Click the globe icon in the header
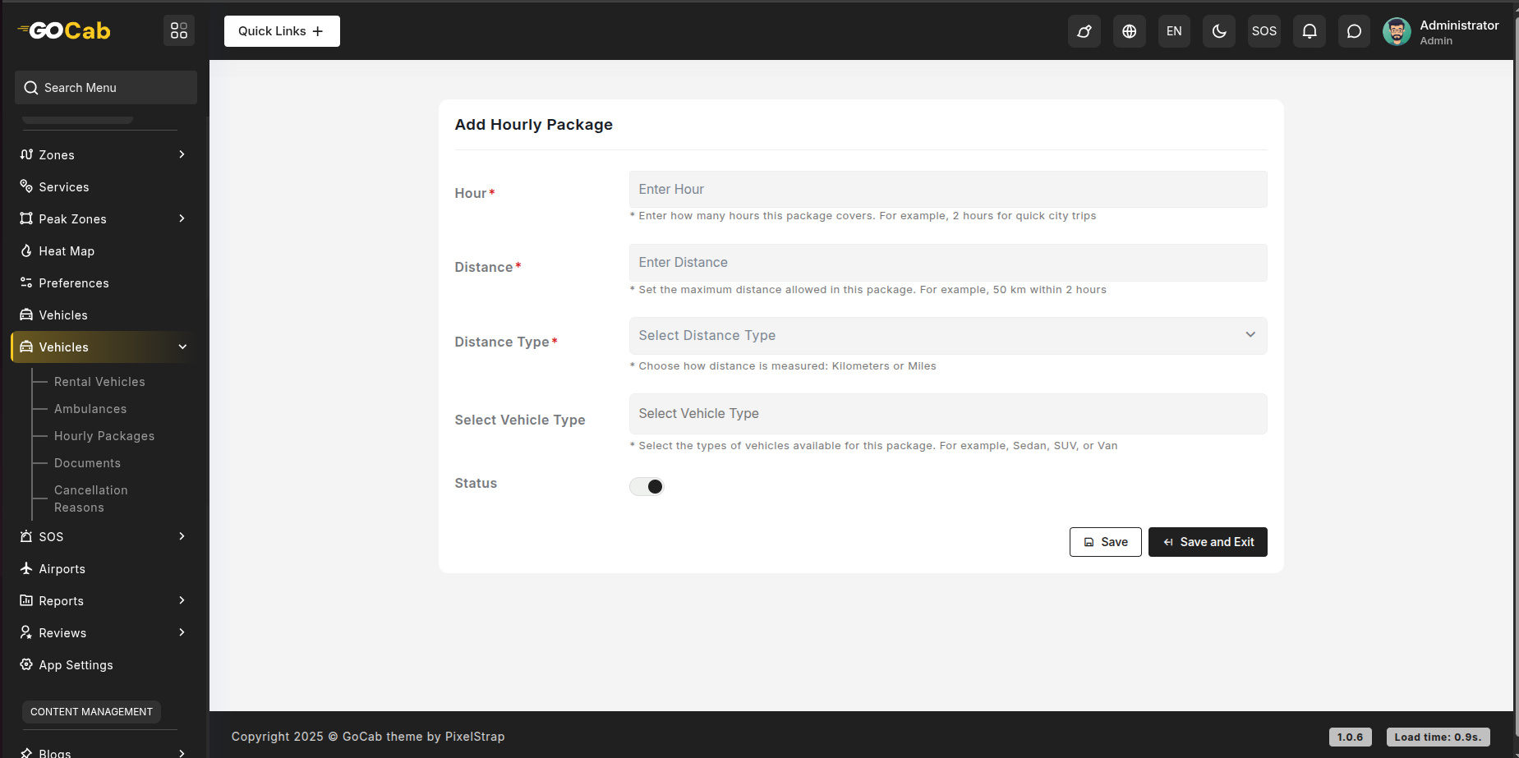The height and width of the screenshot is (758, 1519). 1129,31
